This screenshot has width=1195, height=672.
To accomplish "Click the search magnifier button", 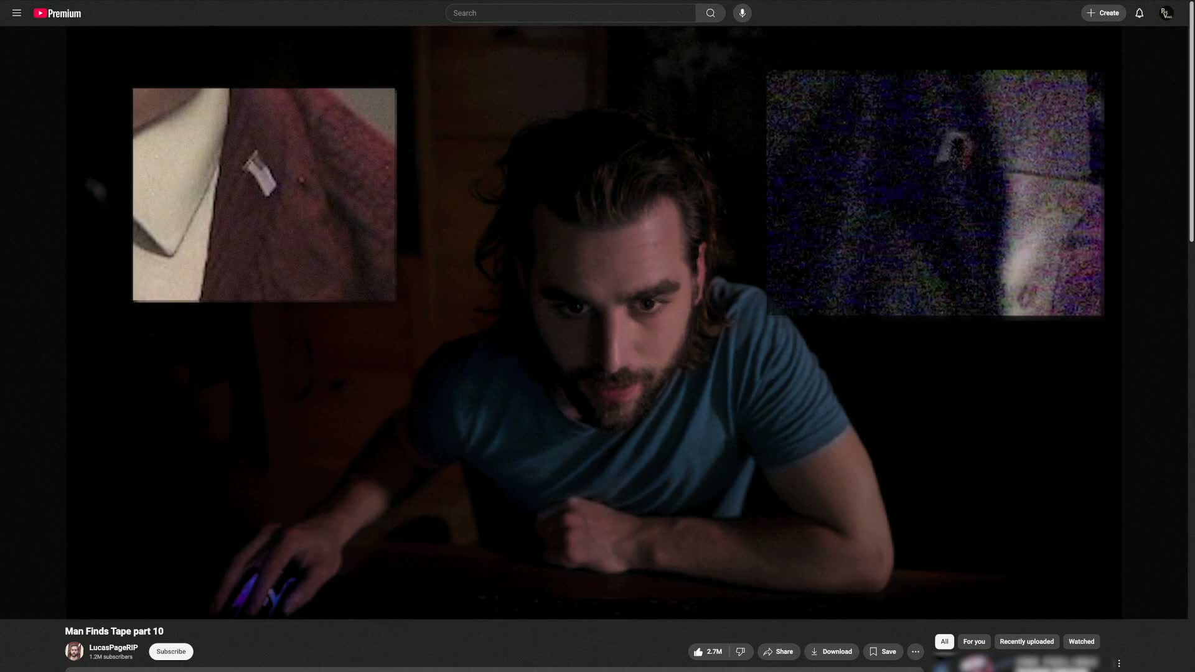I will point(710,13).
